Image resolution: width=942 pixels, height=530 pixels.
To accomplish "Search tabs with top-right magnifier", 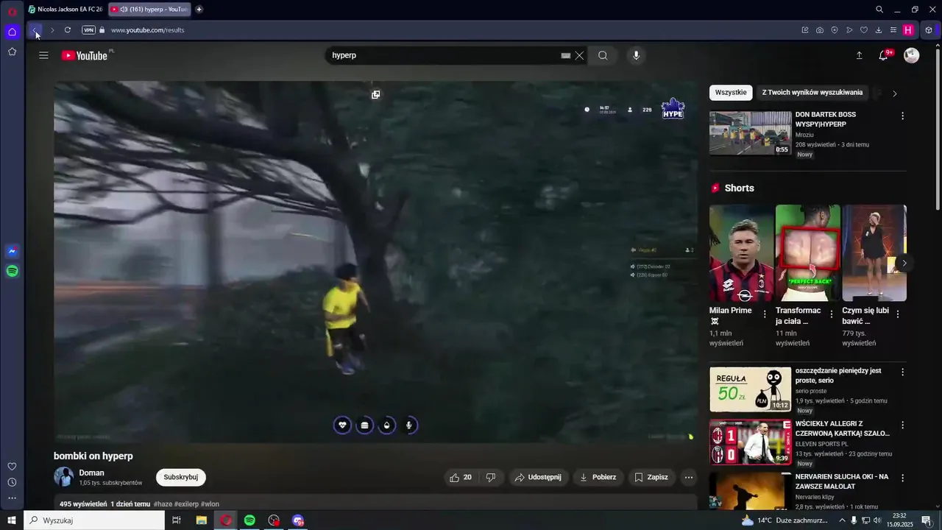I will pos(879,10).
